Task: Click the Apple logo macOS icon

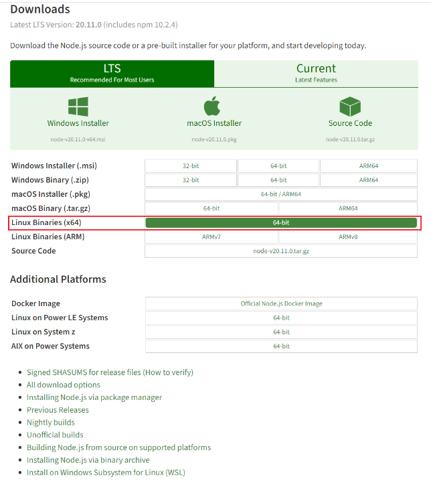Action: tap(212, 106)
